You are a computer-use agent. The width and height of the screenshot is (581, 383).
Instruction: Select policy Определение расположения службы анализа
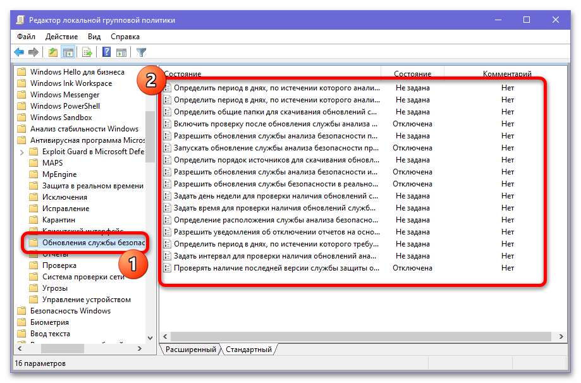pos(276,220)
